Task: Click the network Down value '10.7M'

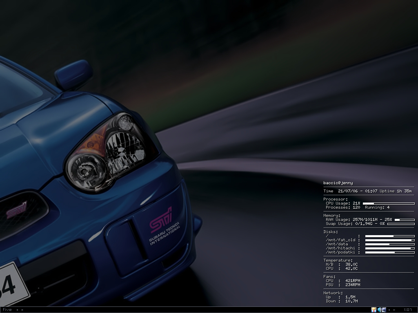Action: [351, 301]
